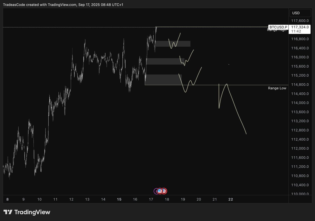Select the BTCUSD.P symbol label
The image size is (315, 221).
point(278,27)
